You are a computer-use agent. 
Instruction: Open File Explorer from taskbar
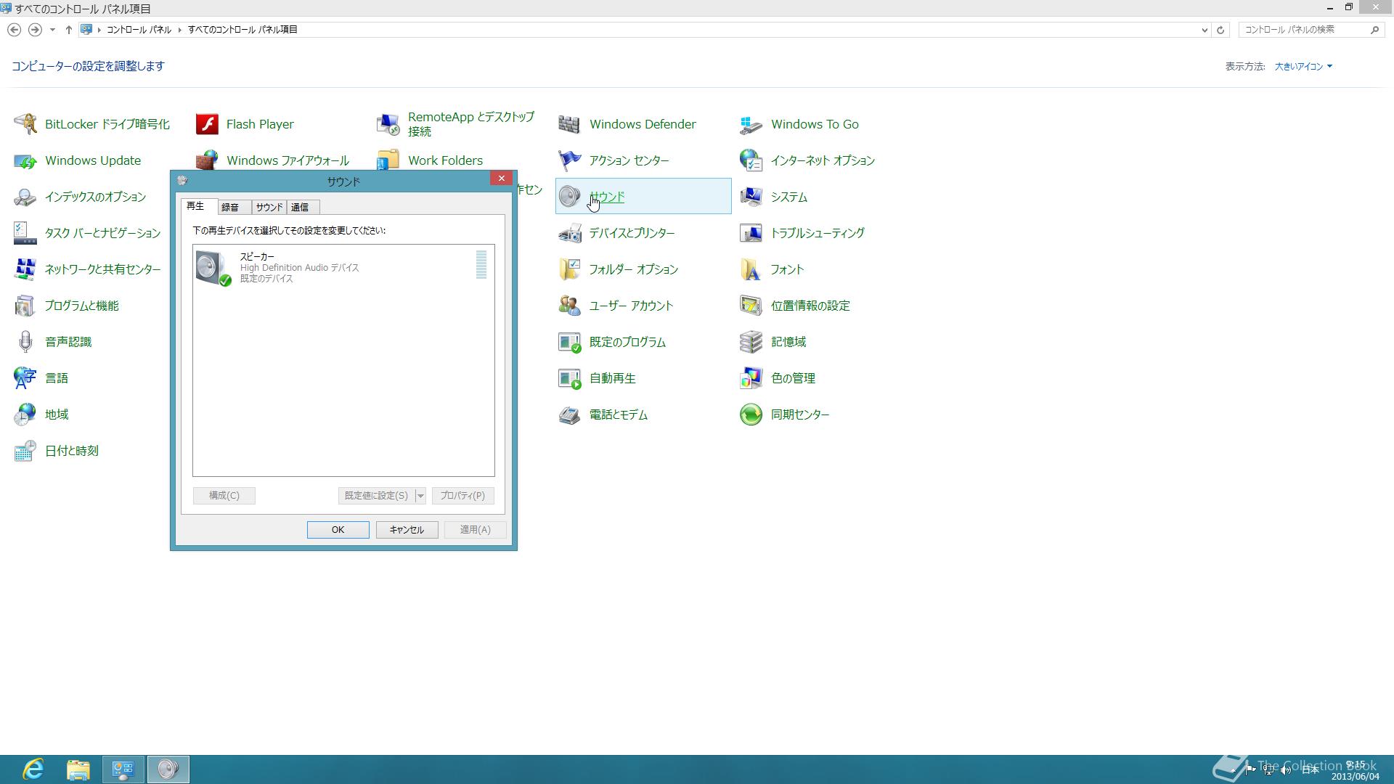(78, 769)
